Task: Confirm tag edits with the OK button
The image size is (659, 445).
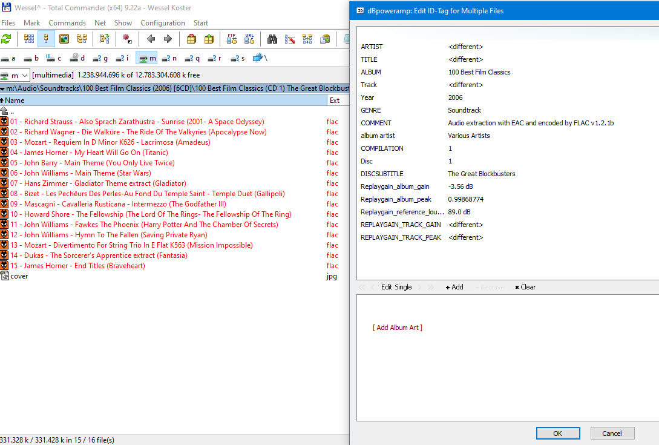Action: click(x=558, y=433)
